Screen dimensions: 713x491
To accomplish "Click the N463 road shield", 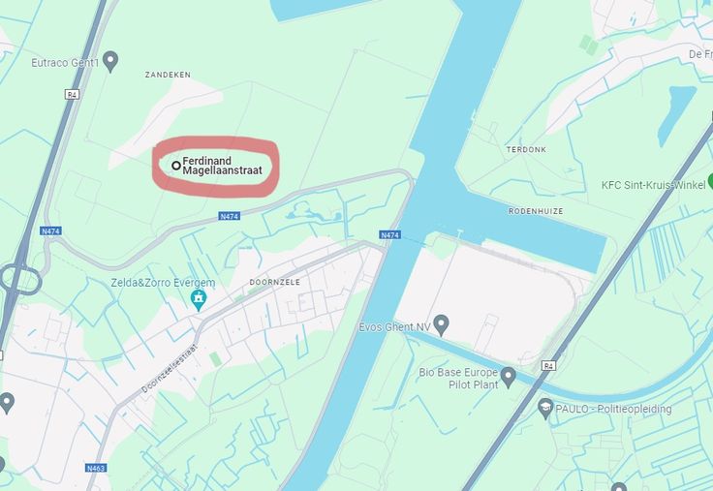I will pos(96,468).
